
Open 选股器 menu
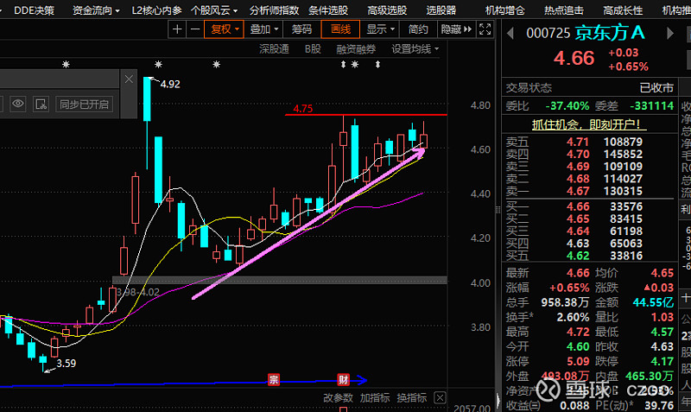tap(441, 10)
